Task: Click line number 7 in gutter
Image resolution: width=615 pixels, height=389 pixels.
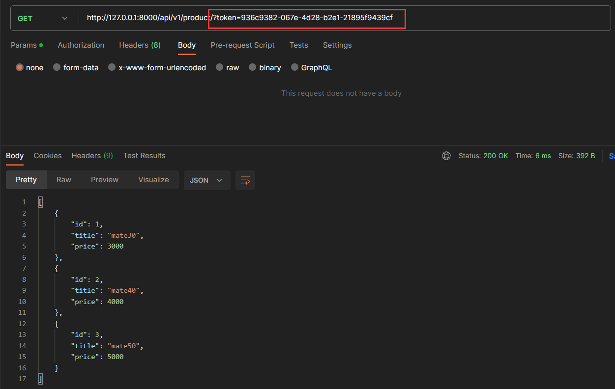Action: 24,268
